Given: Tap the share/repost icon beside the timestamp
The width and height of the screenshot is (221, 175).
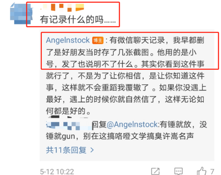Looking at the screenshot, I should pyautogui.click(x=155, y=171).
